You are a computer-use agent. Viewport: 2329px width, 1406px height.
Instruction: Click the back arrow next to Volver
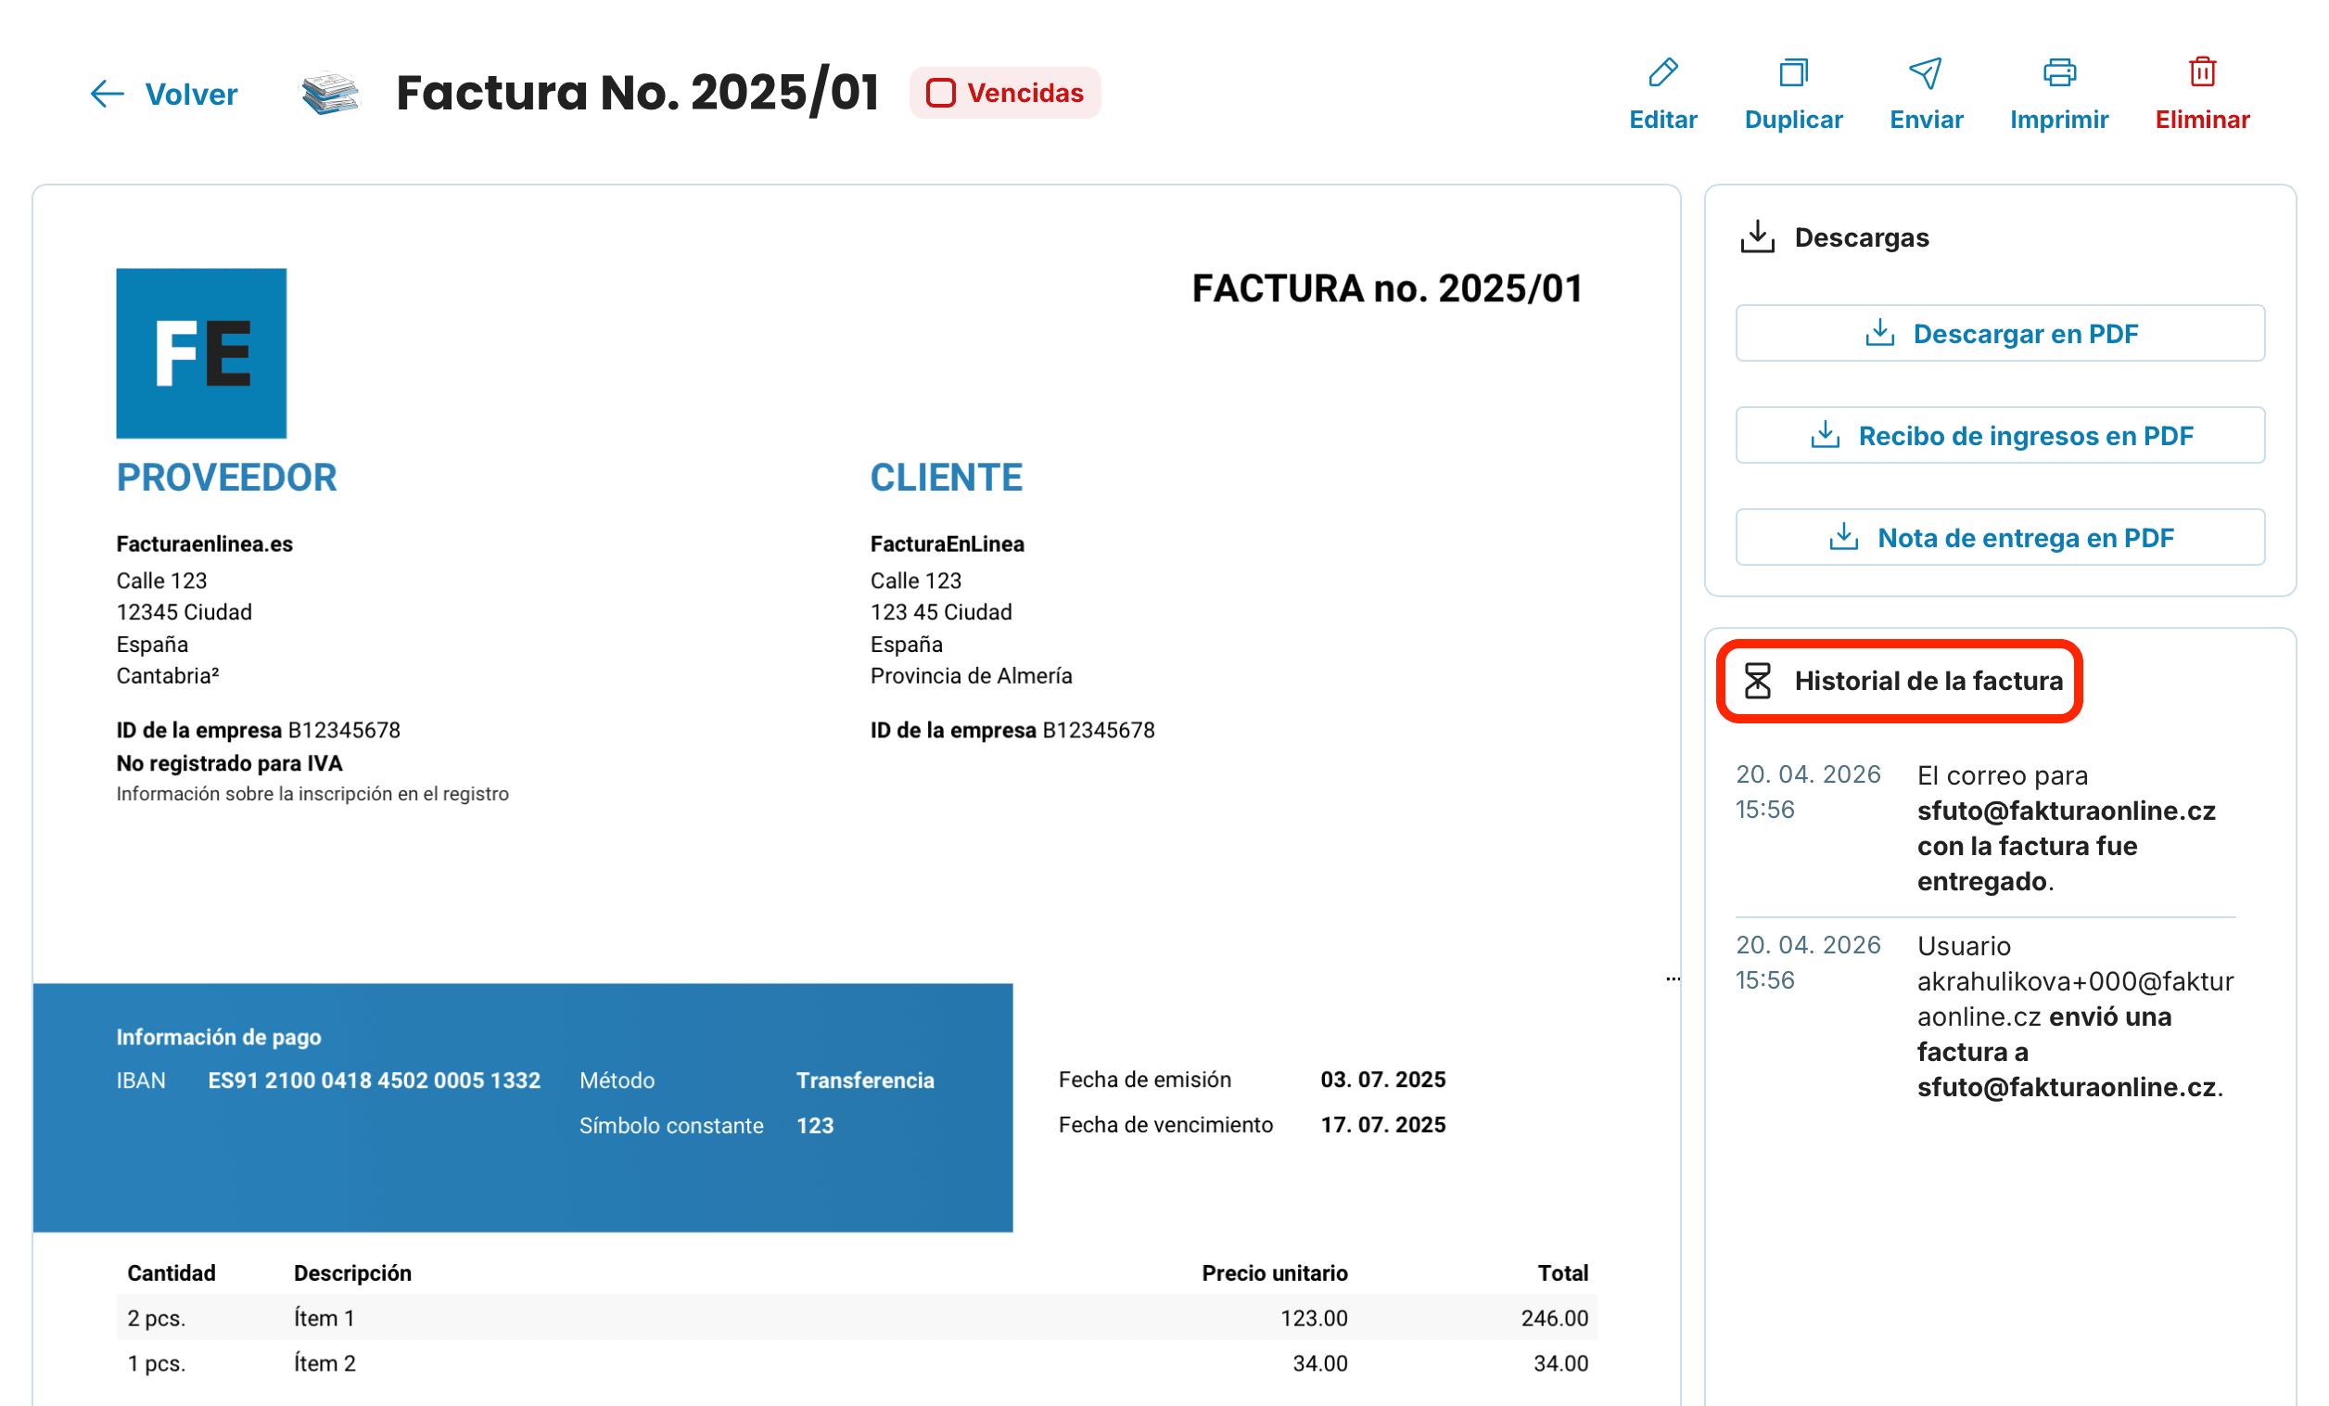point(107,94)
